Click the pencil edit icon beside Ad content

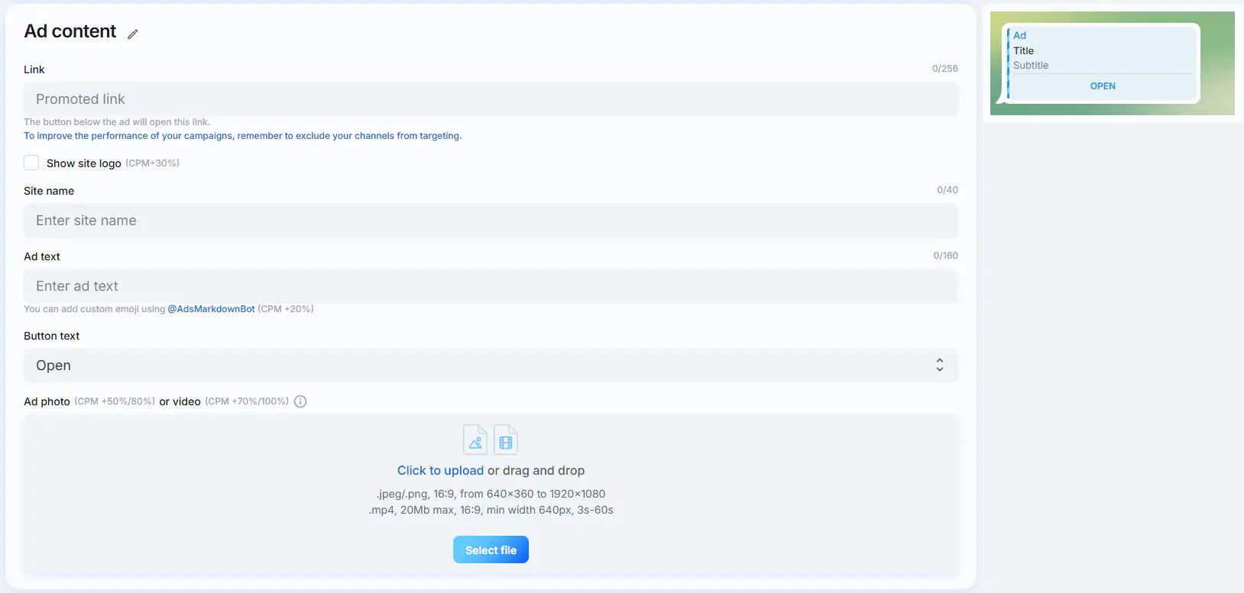[133, 34]
